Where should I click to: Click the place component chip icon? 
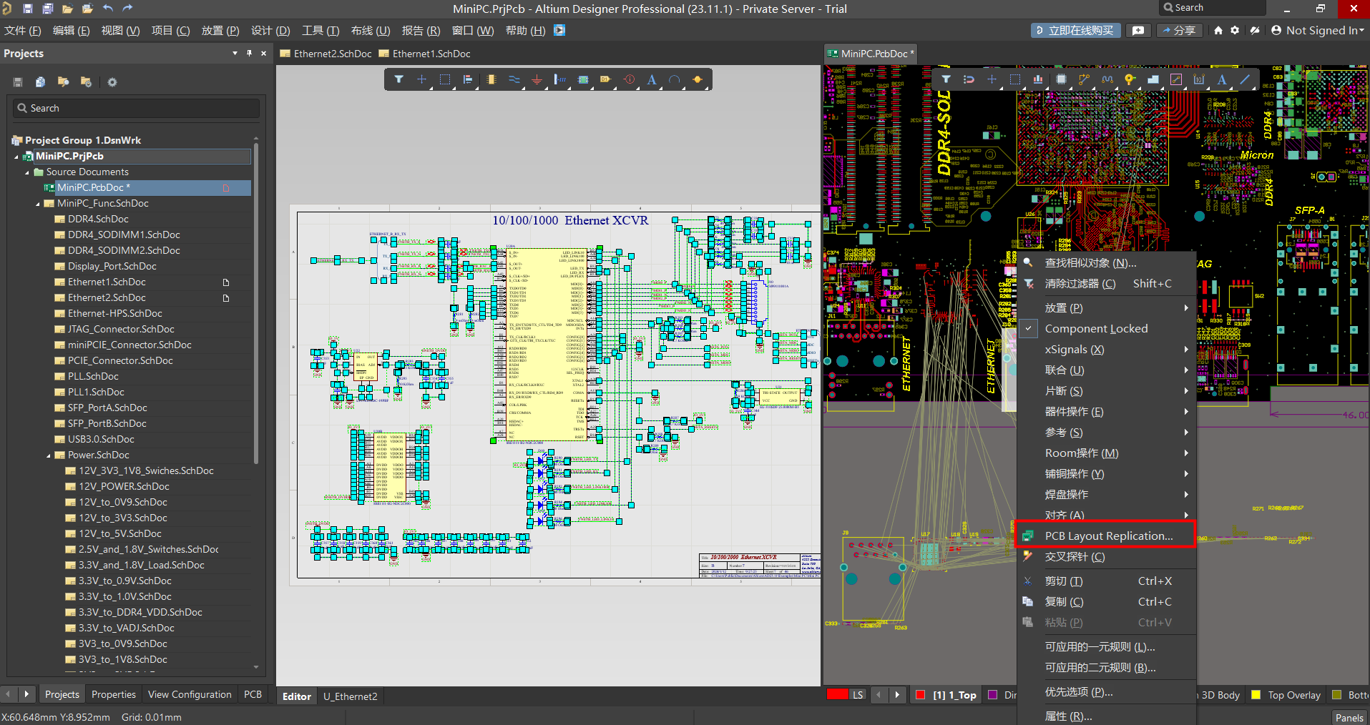[1061, 79]
